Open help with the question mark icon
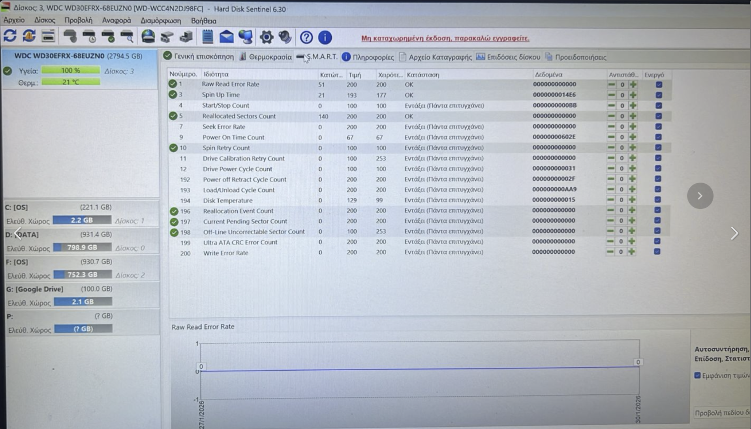751x429 pixels. point(306,37)
